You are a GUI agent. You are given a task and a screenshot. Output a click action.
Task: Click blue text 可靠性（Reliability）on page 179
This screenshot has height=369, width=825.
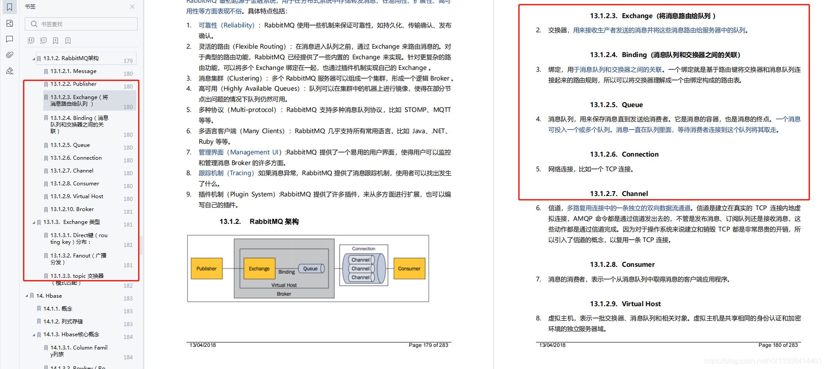click(x=227, y=25)
